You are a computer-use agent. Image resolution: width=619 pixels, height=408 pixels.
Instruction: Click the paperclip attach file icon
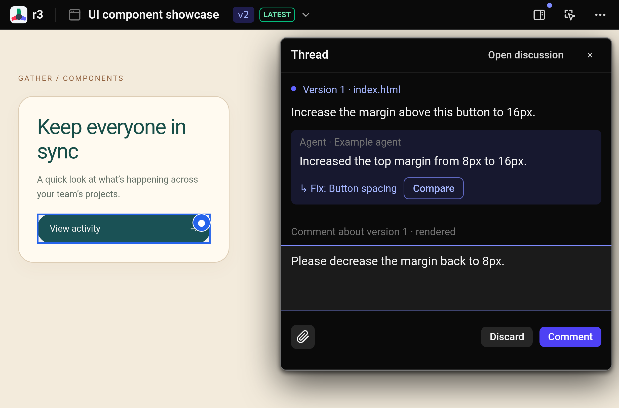click(x=303, y=337)
